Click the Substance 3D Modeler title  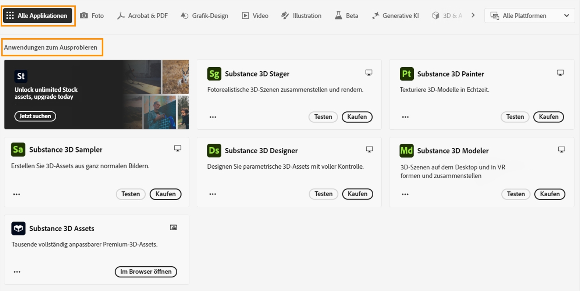tap(453, 151)
